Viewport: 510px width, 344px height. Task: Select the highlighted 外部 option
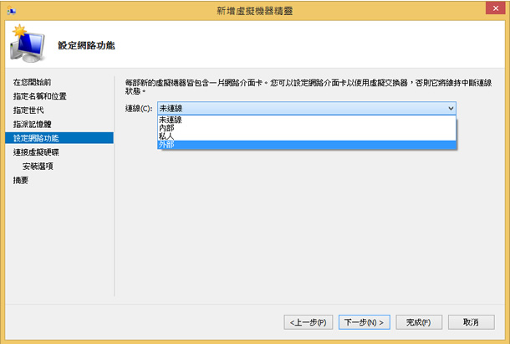[306, 145]
